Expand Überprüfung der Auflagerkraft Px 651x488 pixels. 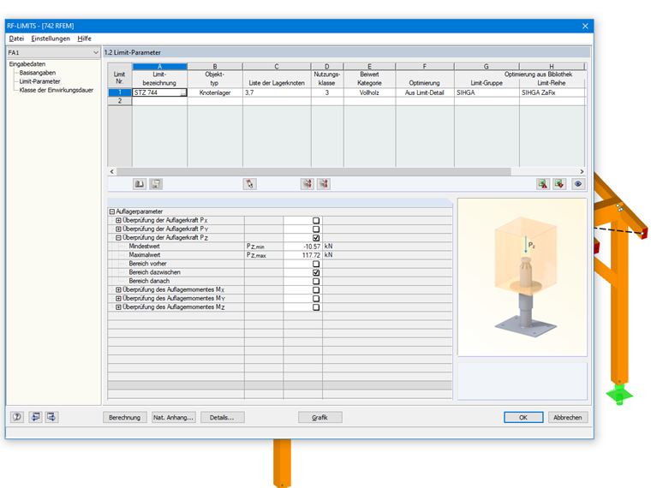(118, 220)
